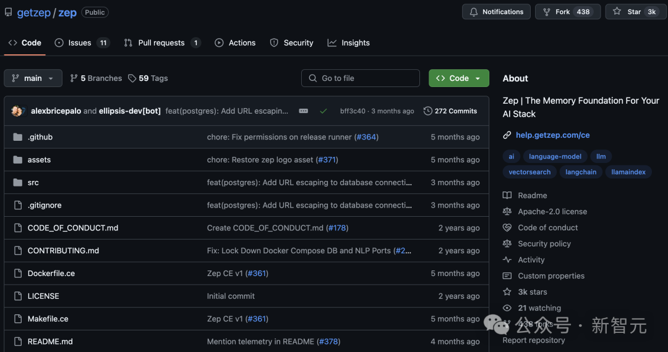Select the language-model topic tag
This screenshot has height=352, width=668.
[x=555, y=156]
